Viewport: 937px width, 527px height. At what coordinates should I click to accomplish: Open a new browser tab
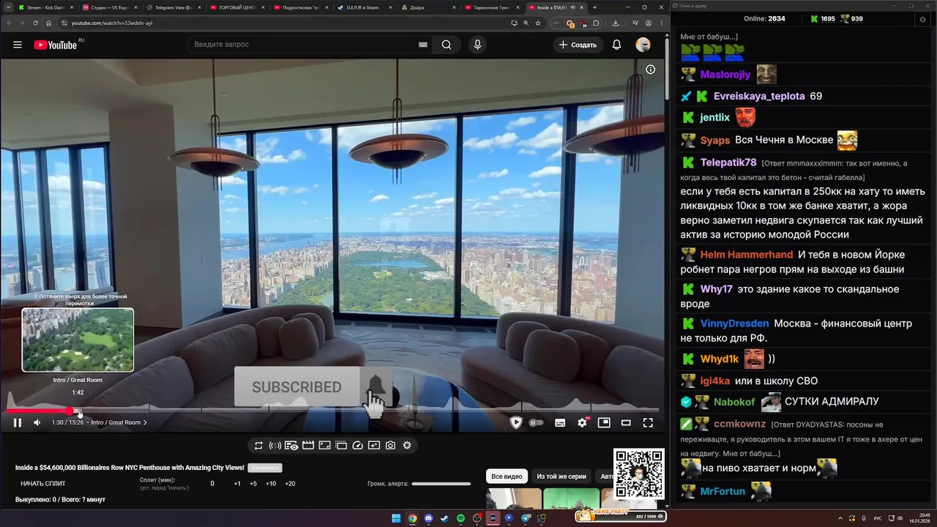[x=594, y=7]
